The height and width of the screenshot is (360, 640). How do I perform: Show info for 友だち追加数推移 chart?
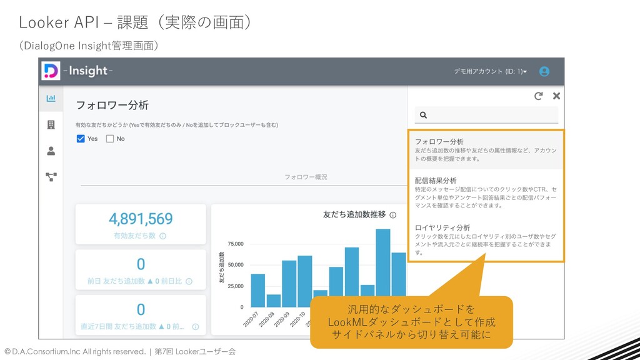tap(392, 215)
